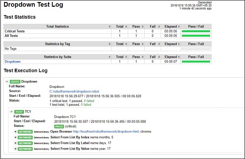Open the localhost dropdown.html URL link
The height and width of the screenshot is (159, 245).
(106, 132)
